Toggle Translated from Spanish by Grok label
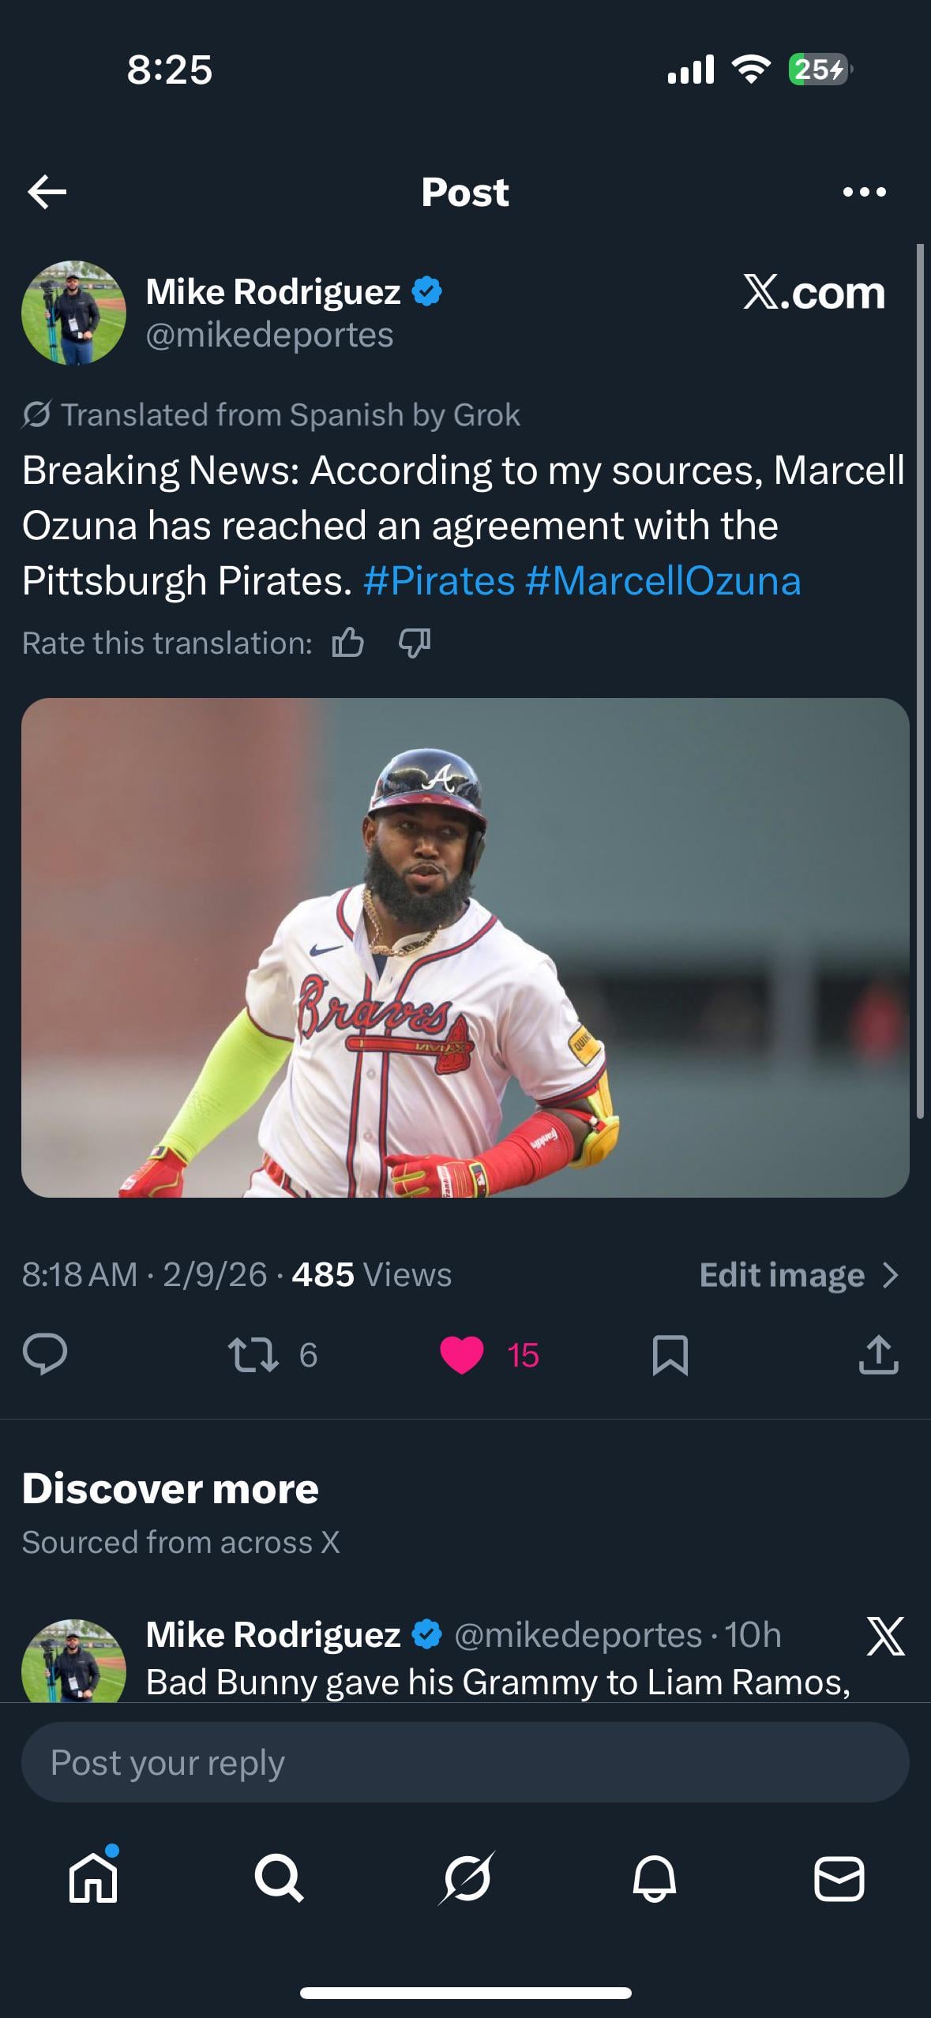Screen dimensions: 931x2018 [272, 414]
